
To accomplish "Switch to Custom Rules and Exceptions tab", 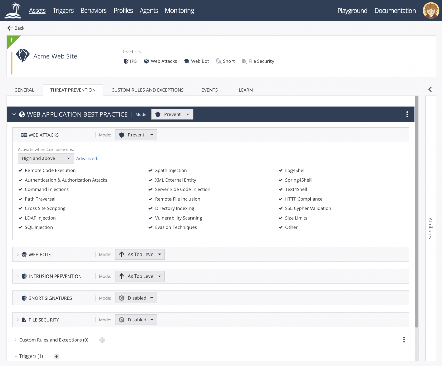I will tap(147, 90).
